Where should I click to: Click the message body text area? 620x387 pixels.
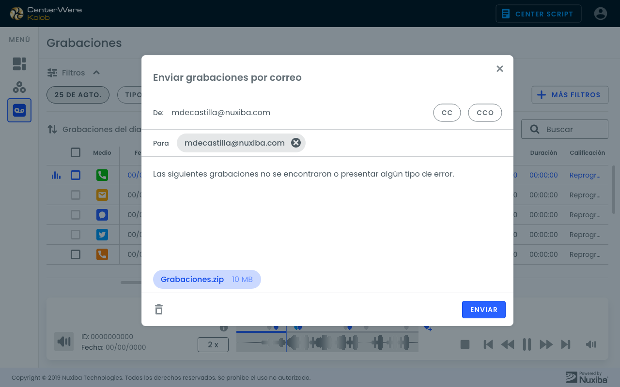coord(327,213)
